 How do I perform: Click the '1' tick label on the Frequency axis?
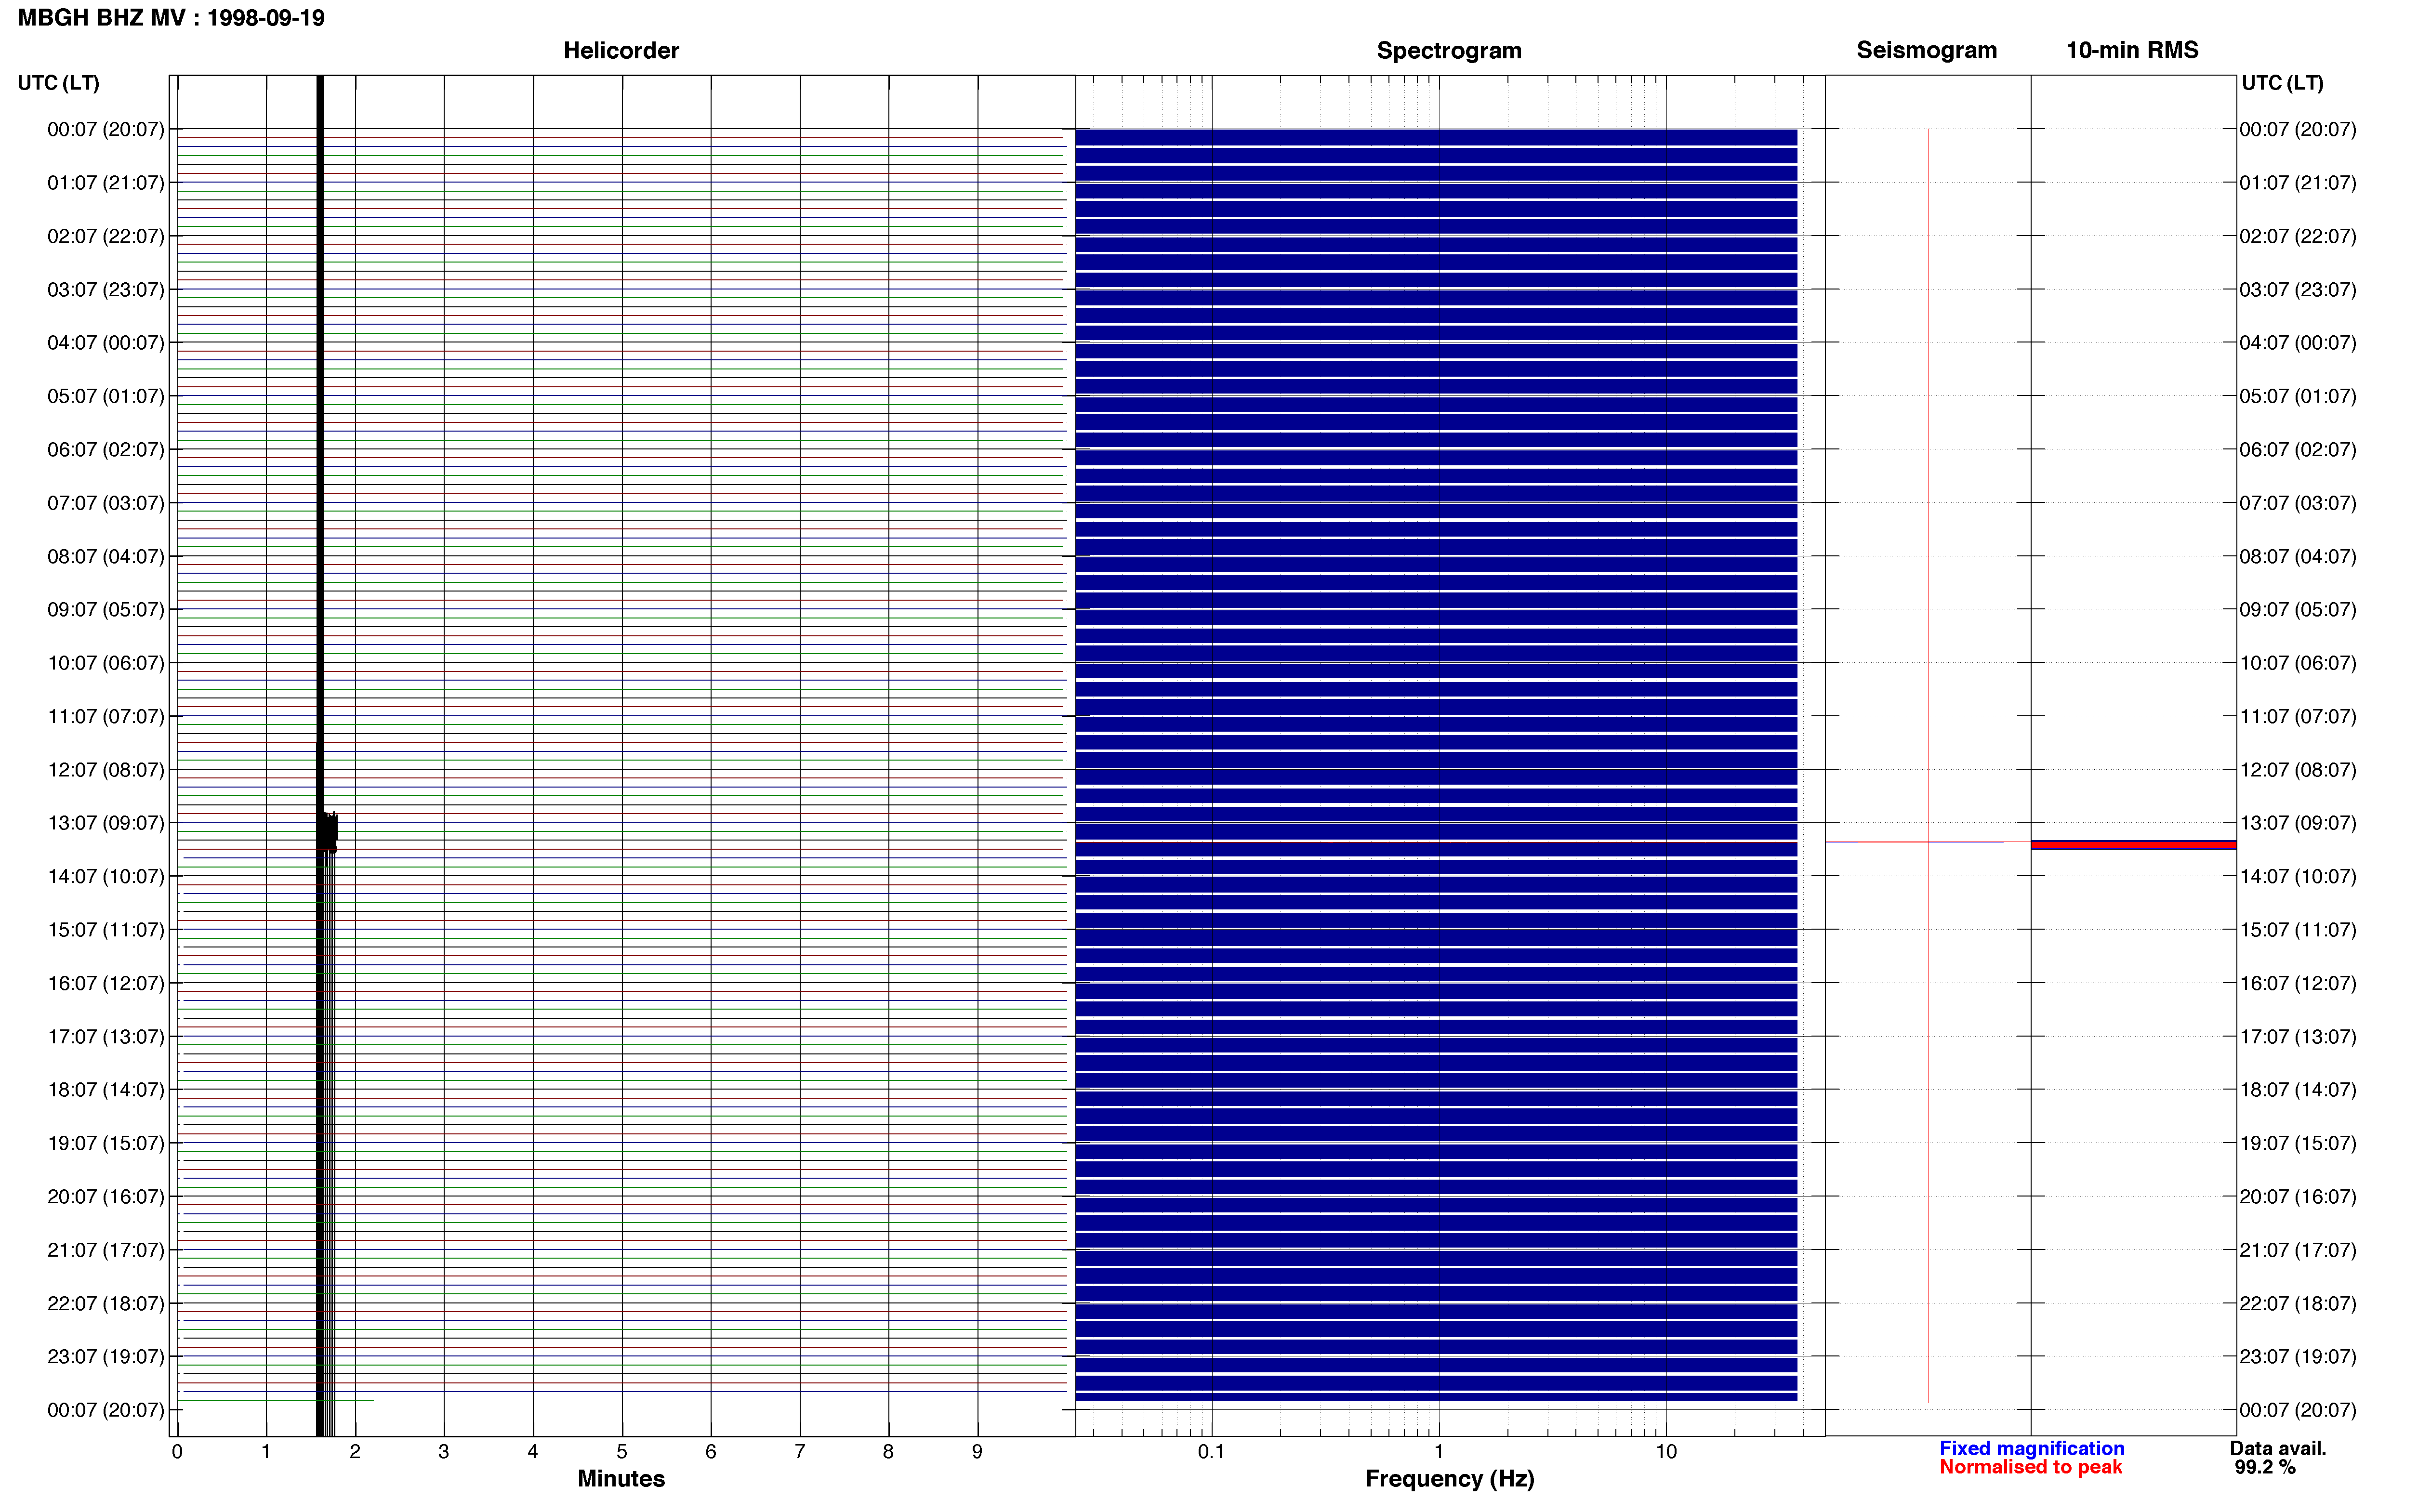pyautogui.click(x=1439, y=1452)
